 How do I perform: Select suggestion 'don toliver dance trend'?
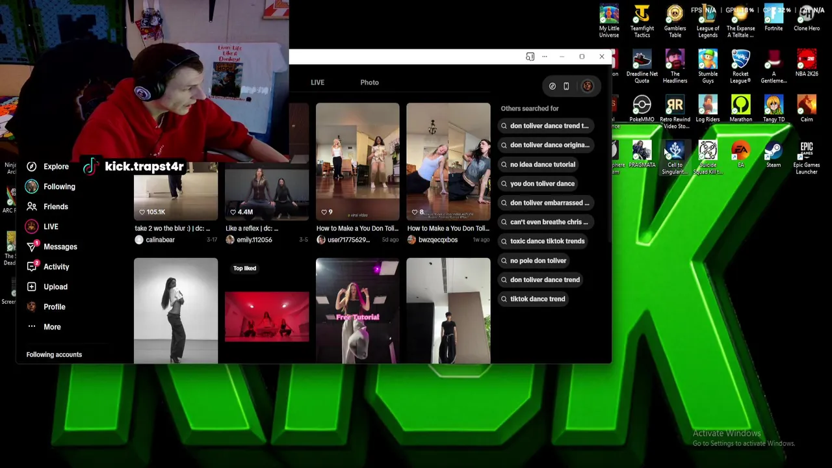pyautogui.click(x=540, y=279)
